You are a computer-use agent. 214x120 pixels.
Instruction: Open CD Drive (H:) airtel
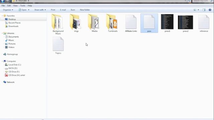pos(17,75)
